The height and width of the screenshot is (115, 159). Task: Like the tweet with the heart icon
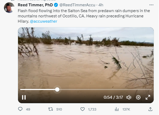point(82,109)
